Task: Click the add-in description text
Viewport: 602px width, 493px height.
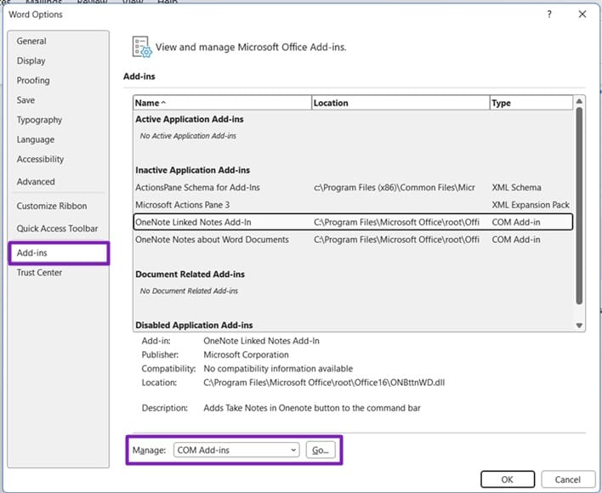Action: coord(312,408)
